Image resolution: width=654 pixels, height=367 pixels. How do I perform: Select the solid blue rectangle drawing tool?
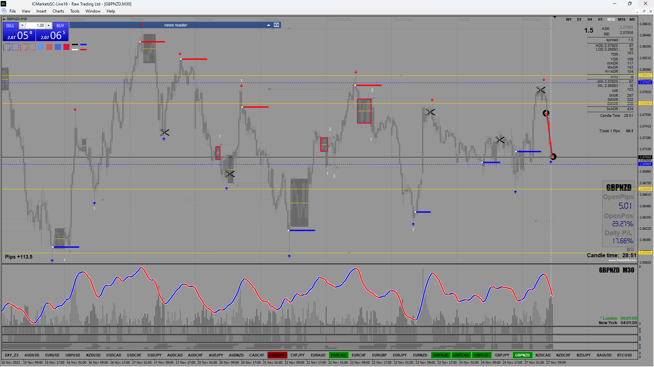click(7, 47)
